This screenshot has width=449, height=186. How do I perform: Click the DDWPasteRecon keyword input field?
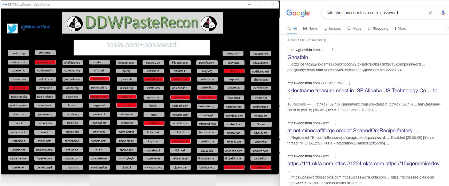142,47
